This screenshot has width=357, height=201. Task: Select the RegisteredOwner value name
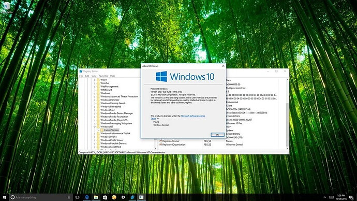[x=171, y=141]
